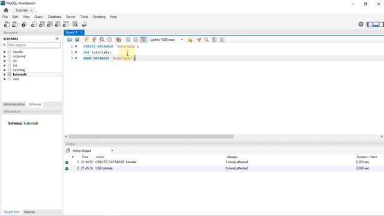Click the Filter objects search field
This screenshot has height=216, width=384.
tap(34, 45)
